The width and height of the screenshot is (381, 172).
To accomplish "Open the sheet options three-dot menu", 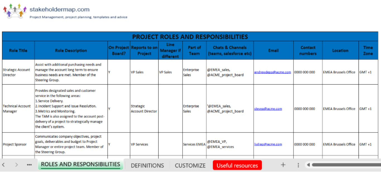I will pyautogui.click(x=298, y=165).
